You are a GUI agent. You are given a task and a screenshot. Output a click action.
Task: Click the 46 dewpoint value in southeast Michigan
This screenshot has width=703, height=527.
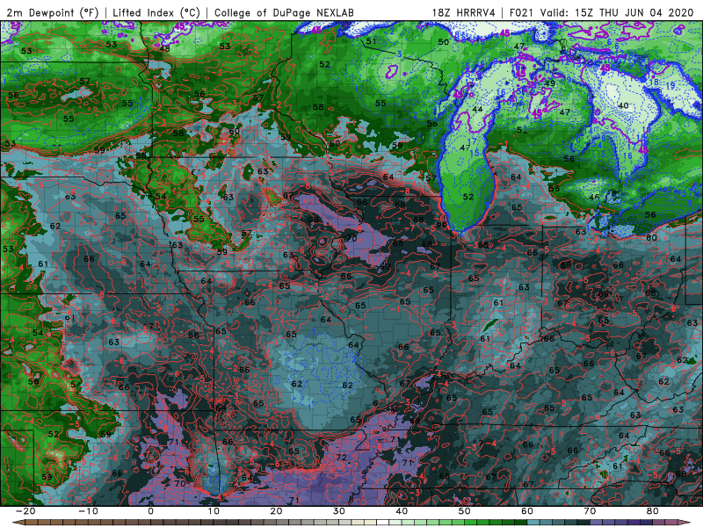click(x=595, y=197)
